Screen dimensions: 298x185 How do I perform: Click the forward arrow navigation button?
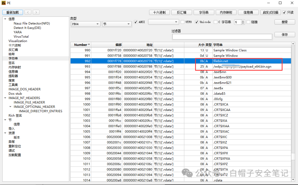(x=36, y=12)
